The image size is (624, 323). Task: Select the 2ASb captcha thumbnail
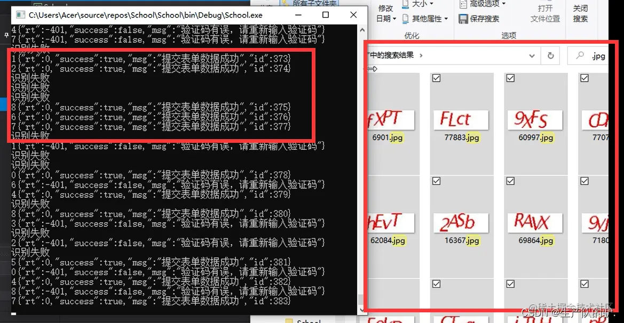pyautogui.click(x=461, y=223)
